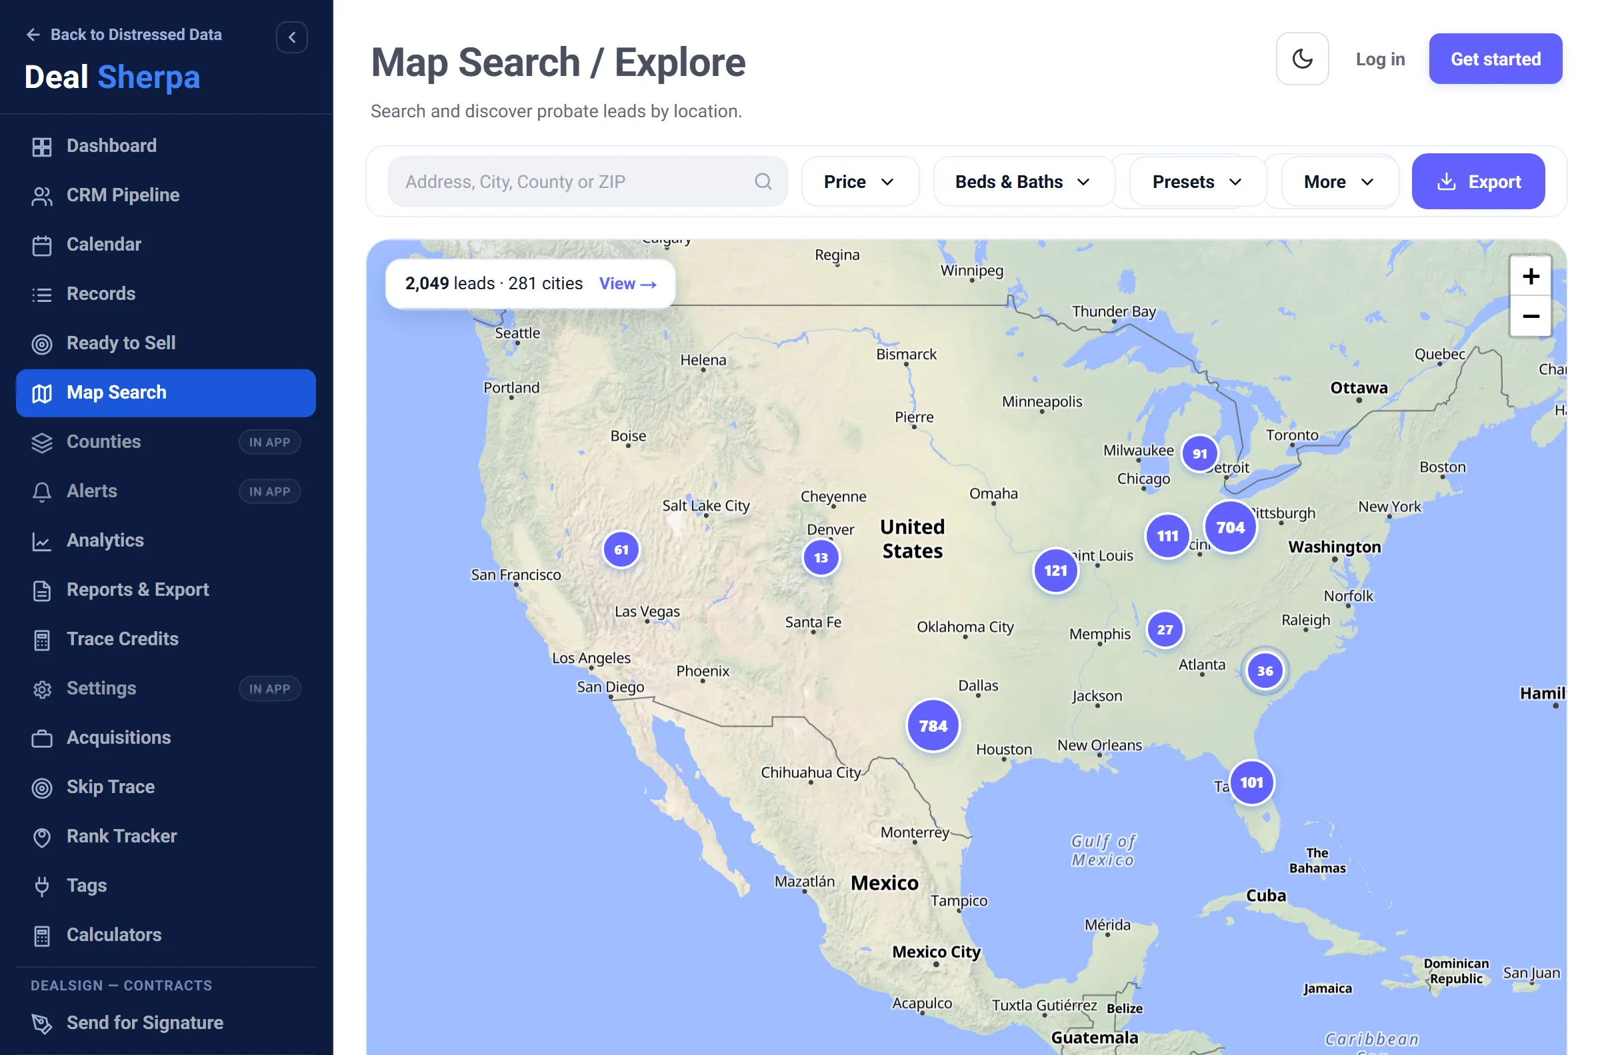This screenshot has width=1600, height=1055.
Task: Click Back to Distressed Data link
Action: 124,35
